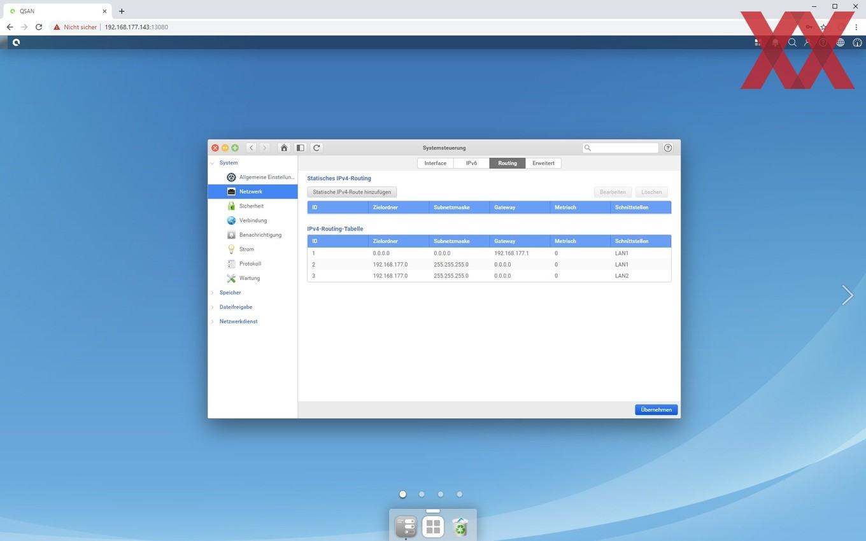Select the first desktop page dot
This screenshot has height=541, width=866.
(x=402, y=494)
